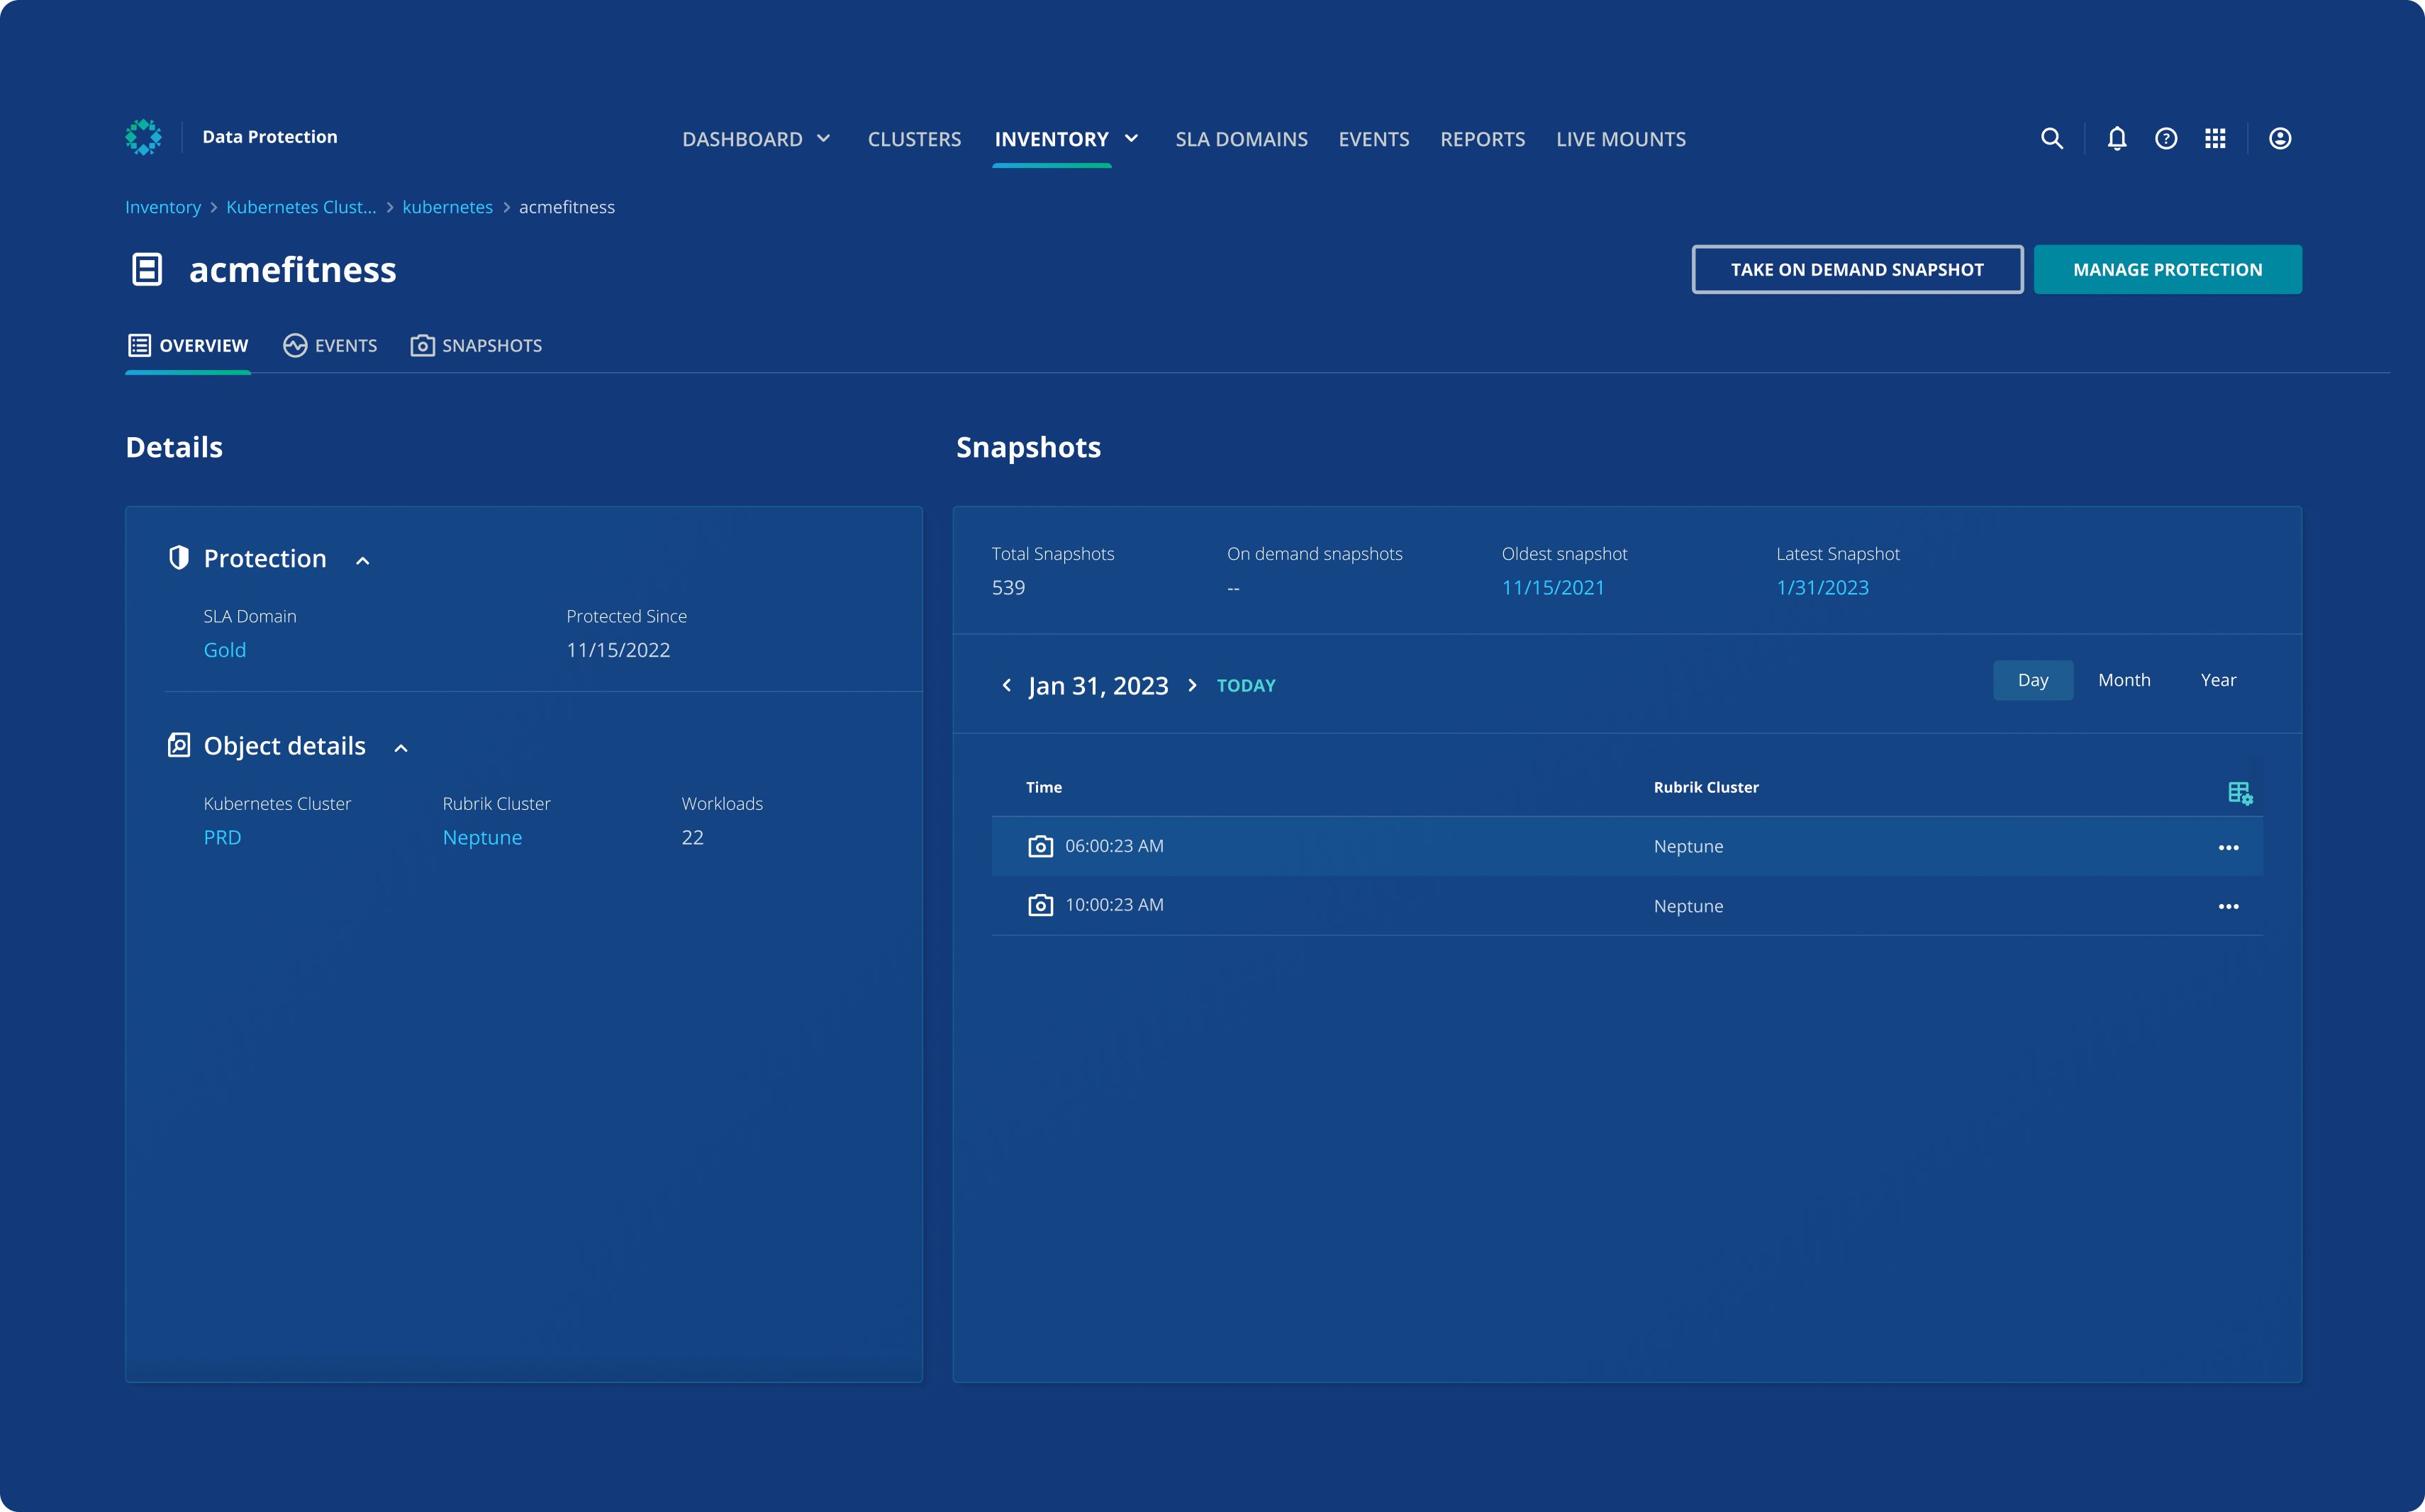Go to previous day arrow

pyautogui.click(x=1007, y=685)
